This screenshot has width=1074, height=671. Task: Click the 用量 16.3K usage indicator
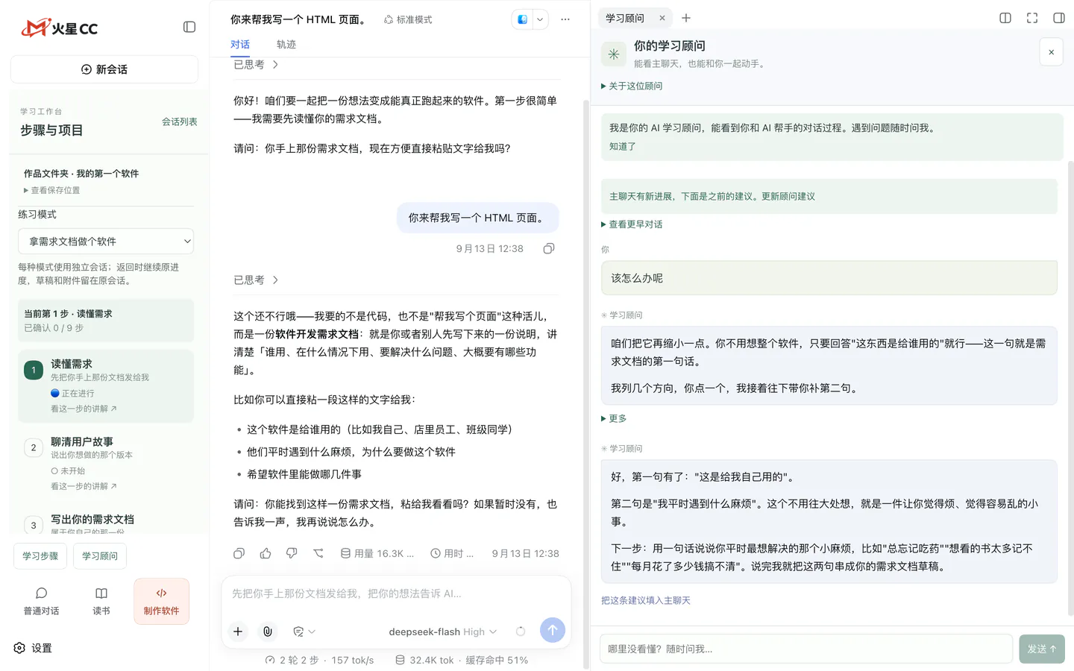[x=377, y=553]
